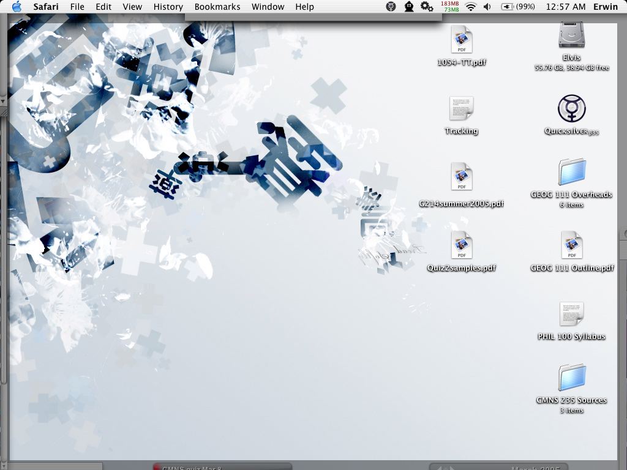The height and width of the screenshot is (470, 627).
Task: Open the Window menu
Action: (268, 7)
